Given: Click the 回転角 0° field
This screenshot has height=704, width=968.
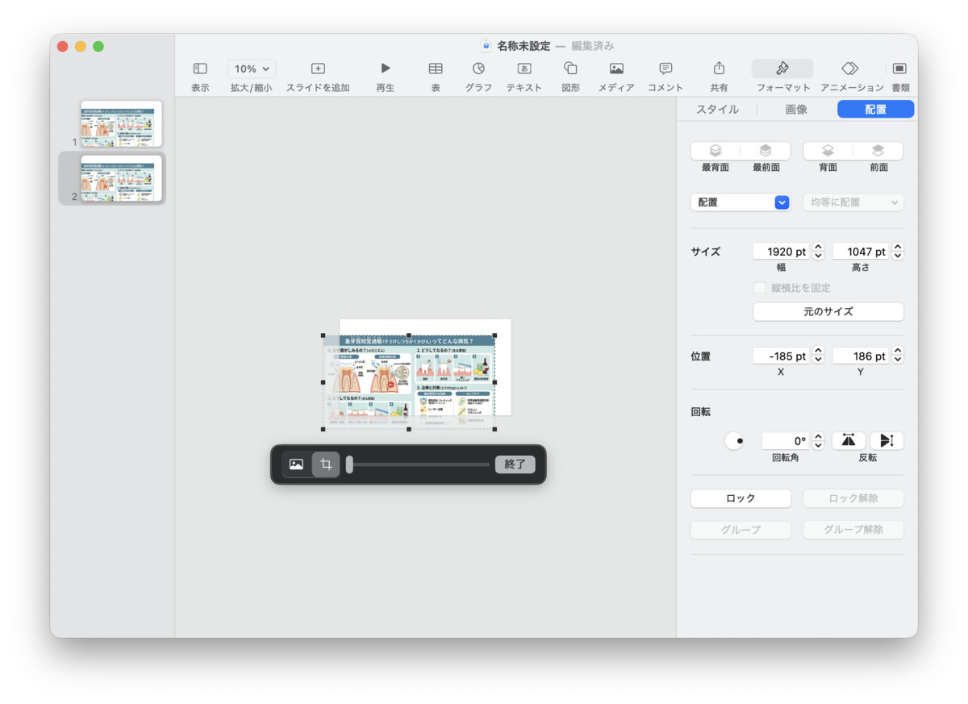Looking at the screenshot, I should [x=786, y=441].
